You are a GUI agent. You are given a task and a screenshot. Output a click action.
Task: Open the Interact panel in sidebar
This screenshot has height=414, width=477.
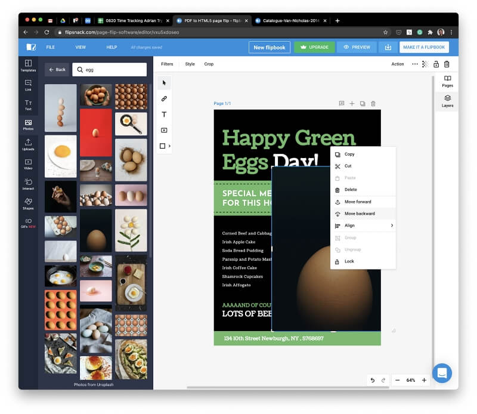(x=28, y=184)
